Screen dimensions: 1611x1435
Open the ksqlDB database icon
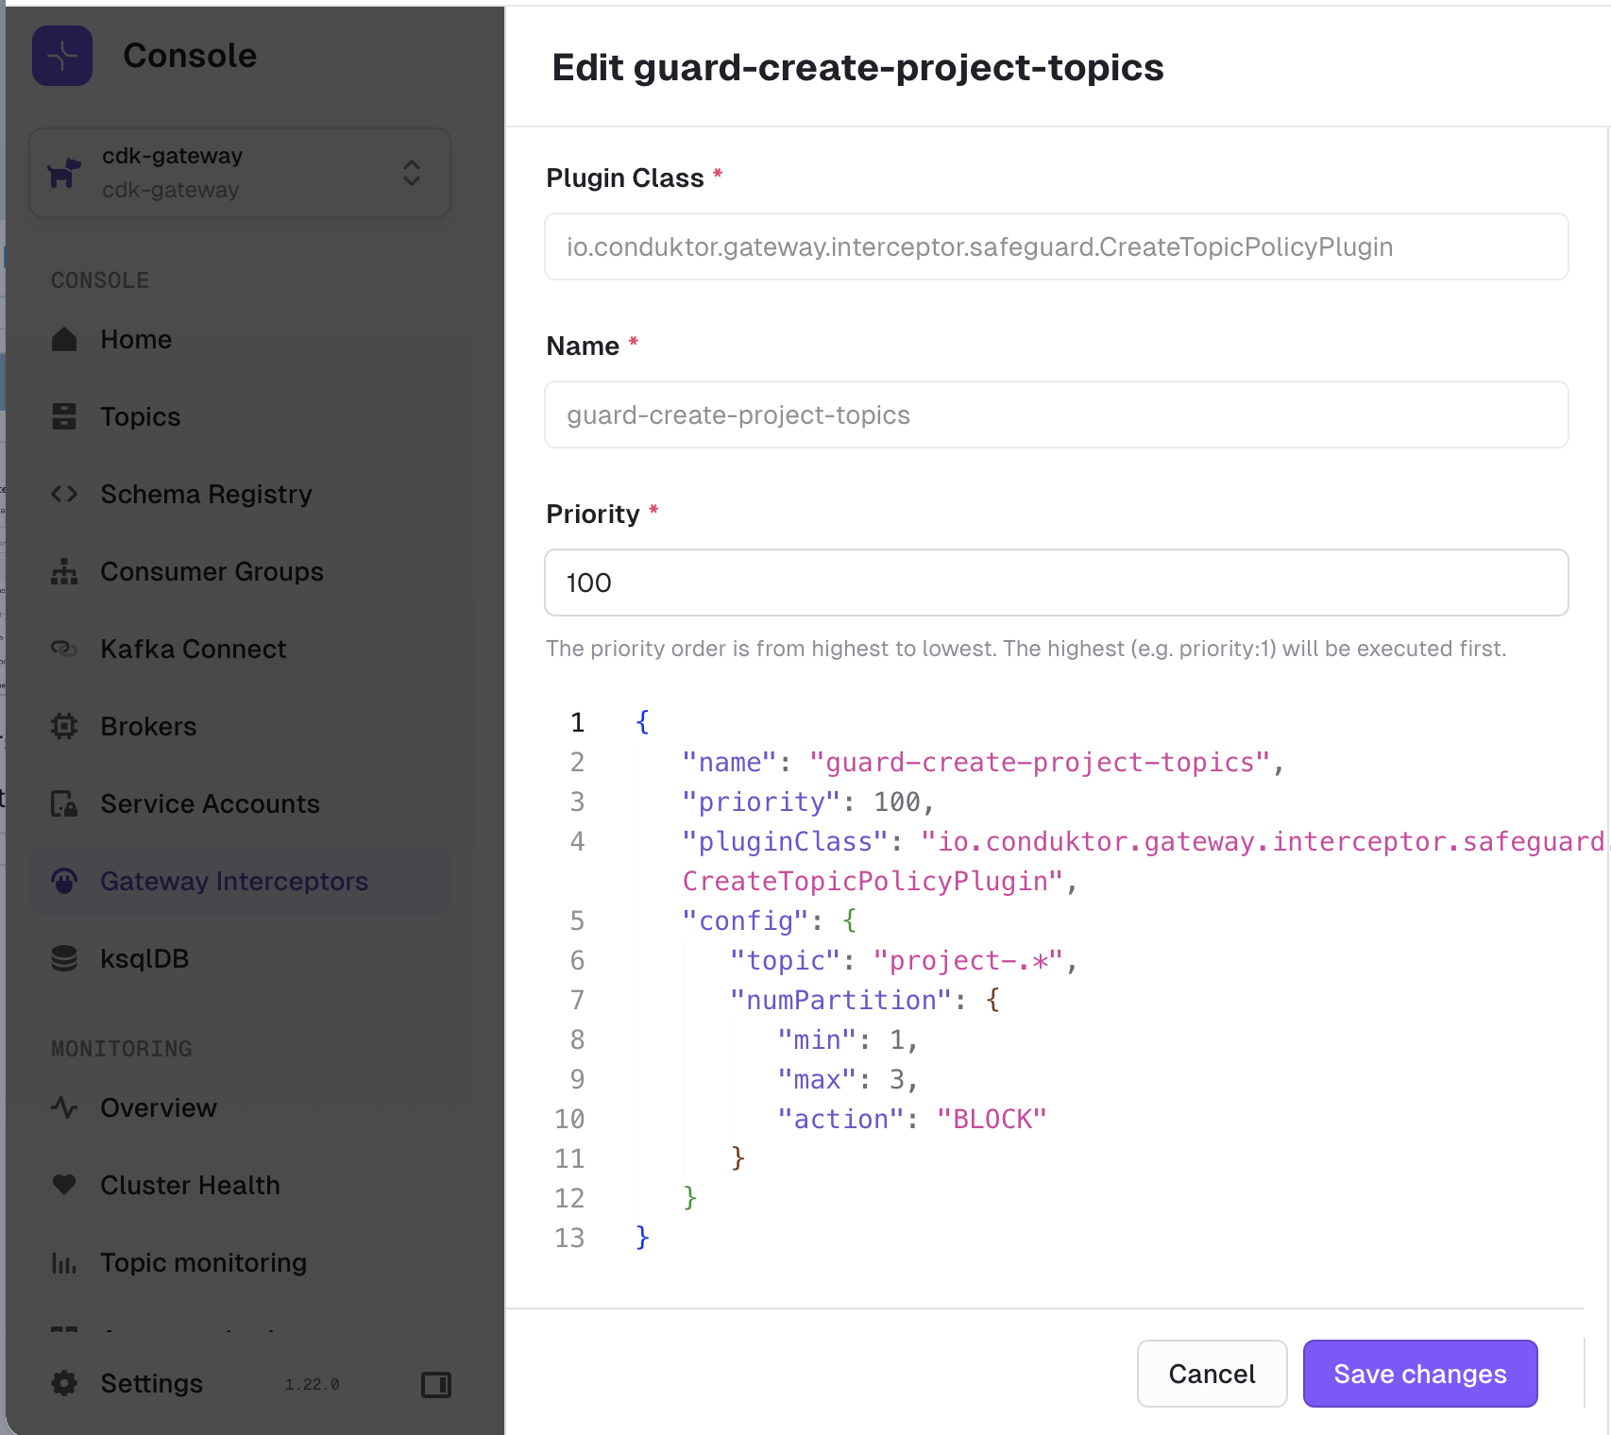coord(63,958)
